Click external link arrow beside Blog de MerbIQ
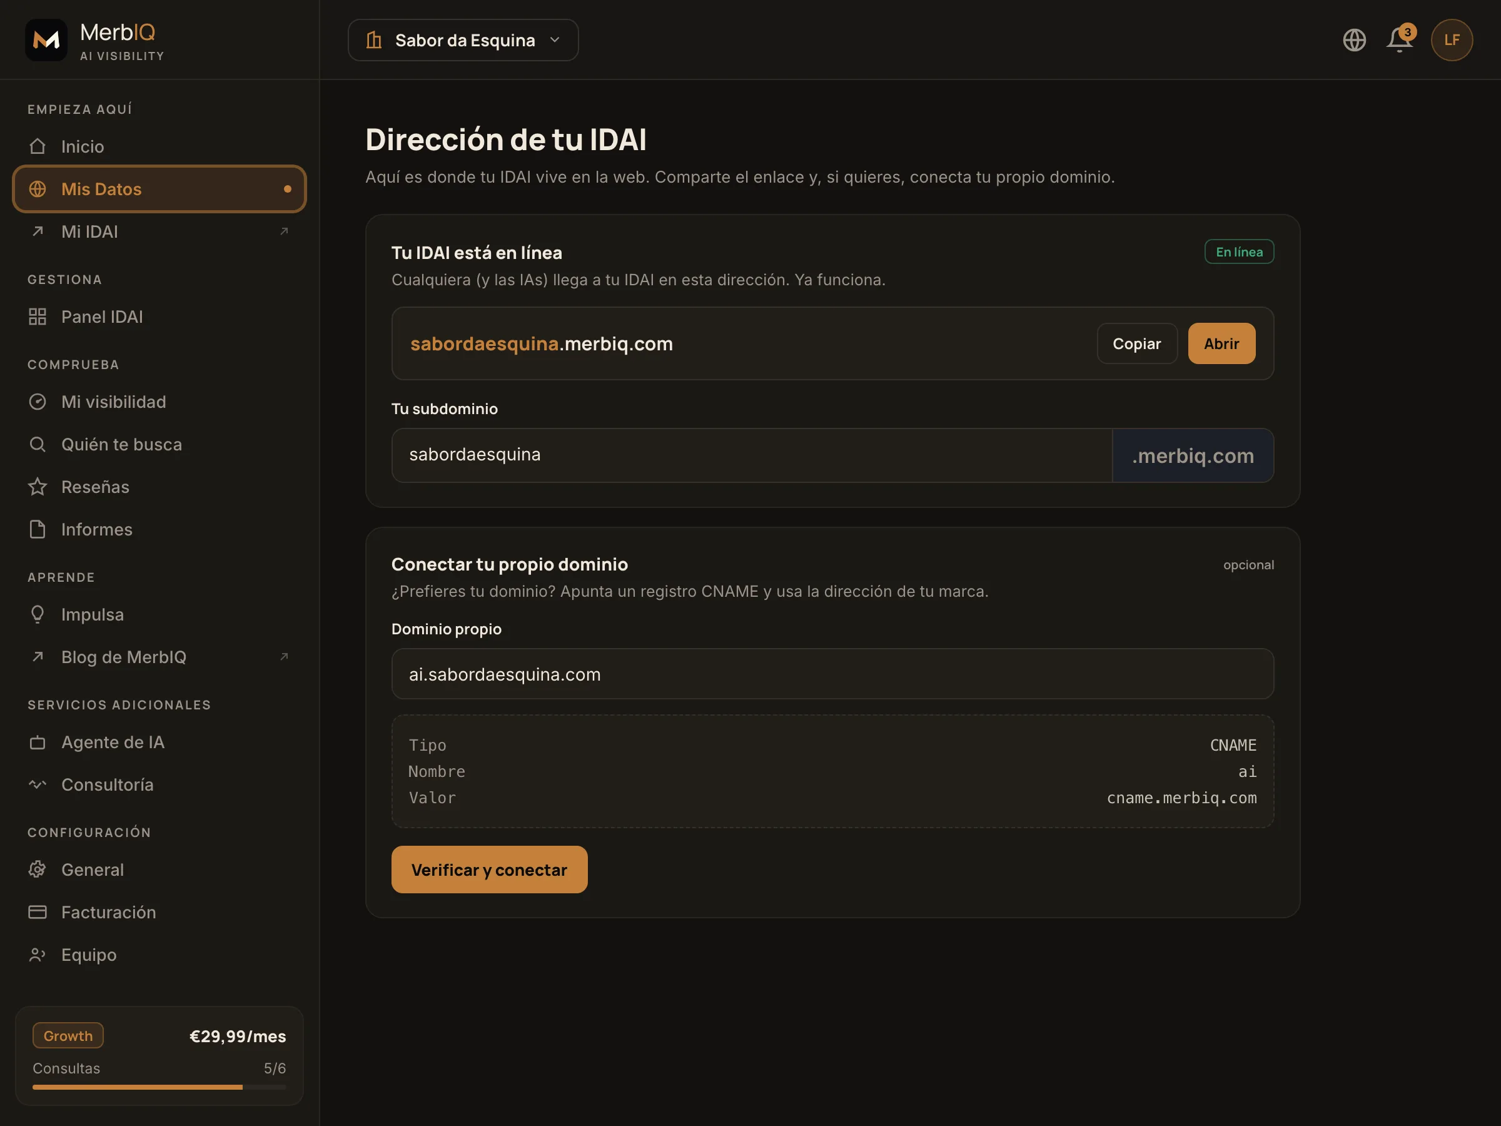 click(x=285, y=656)
